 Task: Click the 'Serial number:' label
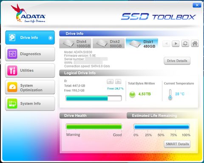[74, 59]
